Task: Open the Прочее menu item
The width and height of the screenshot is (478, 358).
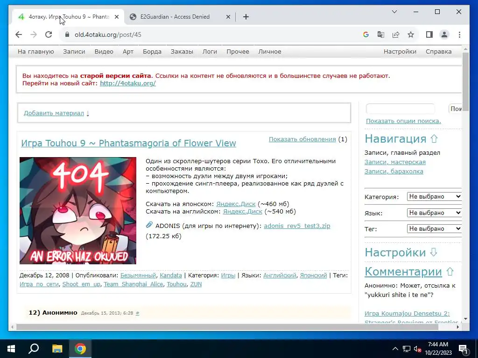Action: pos(238,51)
